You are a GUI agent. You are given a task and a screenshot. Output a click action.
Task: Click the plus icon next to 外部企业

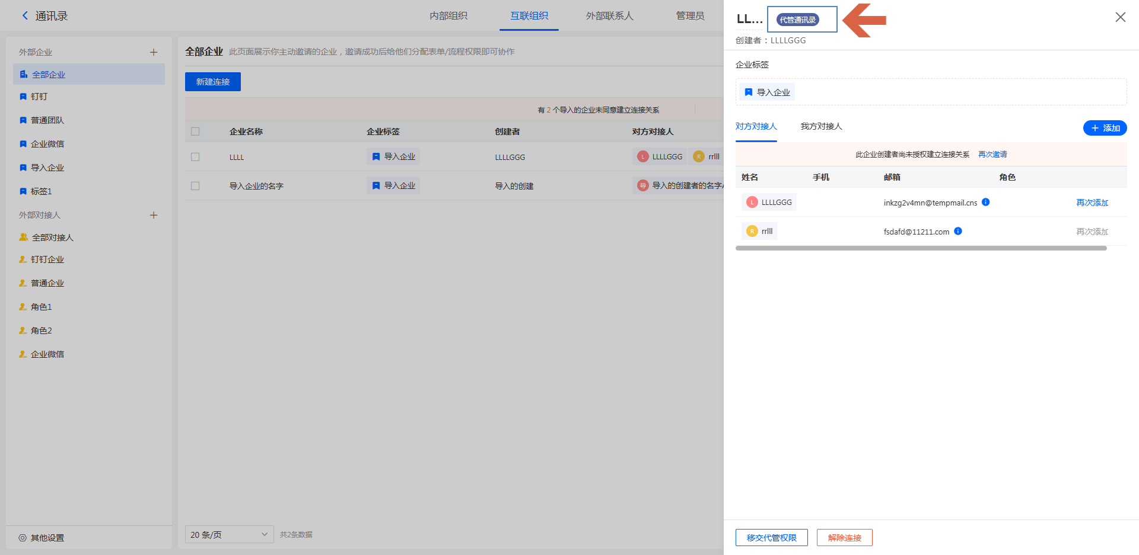click(x=154, y=52)
